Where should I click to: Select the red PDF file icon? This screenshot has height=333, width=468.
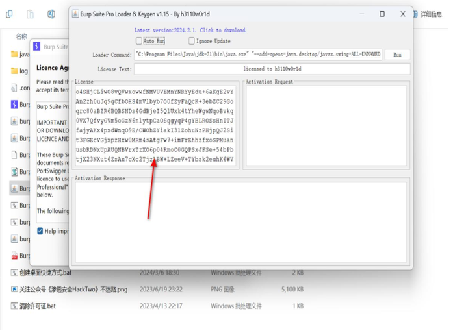click(x=14, y=256)
